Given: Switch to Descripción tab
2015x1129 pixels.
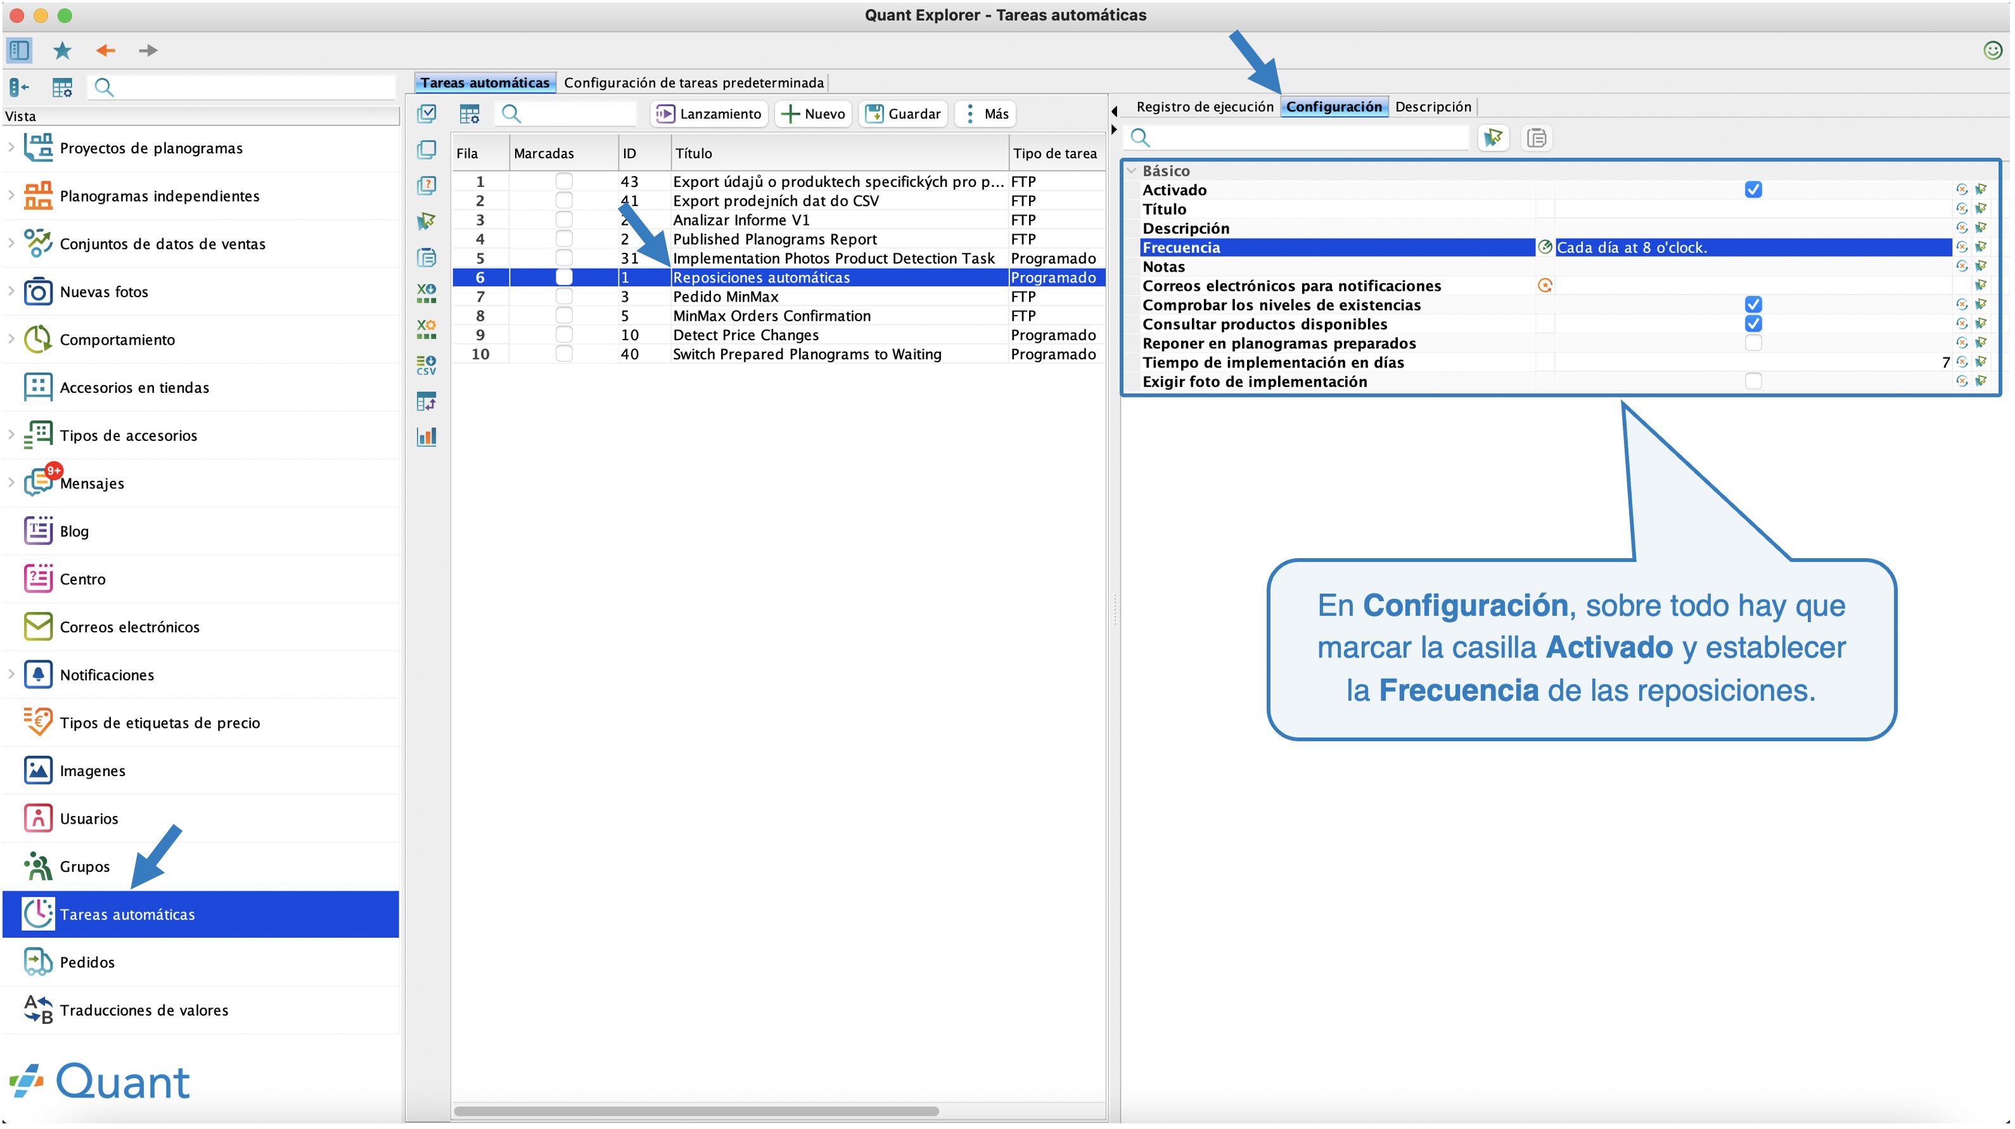Looking at the screenshot, I should click(1433, 107).
